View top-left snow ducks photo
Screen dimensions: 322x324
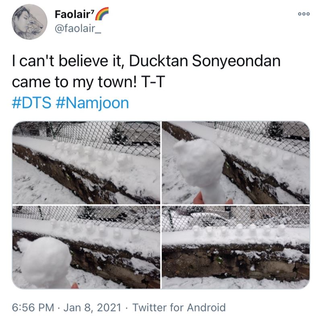[x=86, y=163]
